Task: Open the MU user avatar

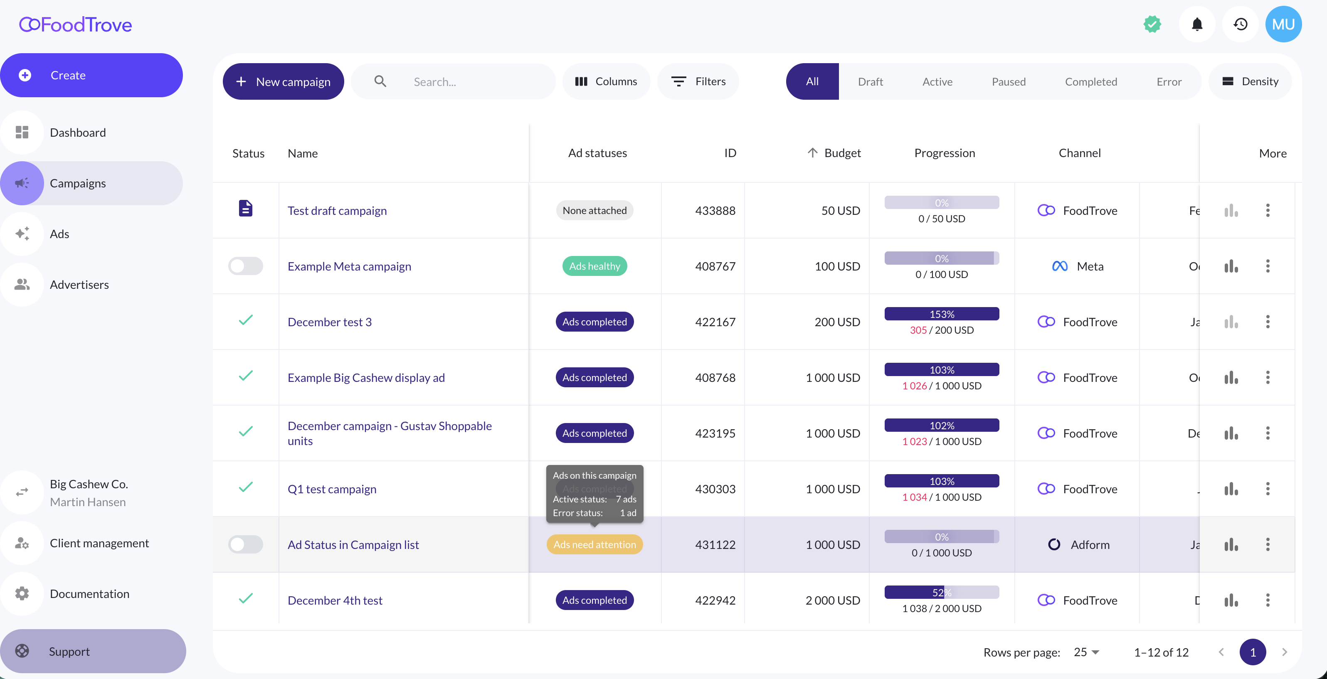Action: click(x=1283, y=24)
